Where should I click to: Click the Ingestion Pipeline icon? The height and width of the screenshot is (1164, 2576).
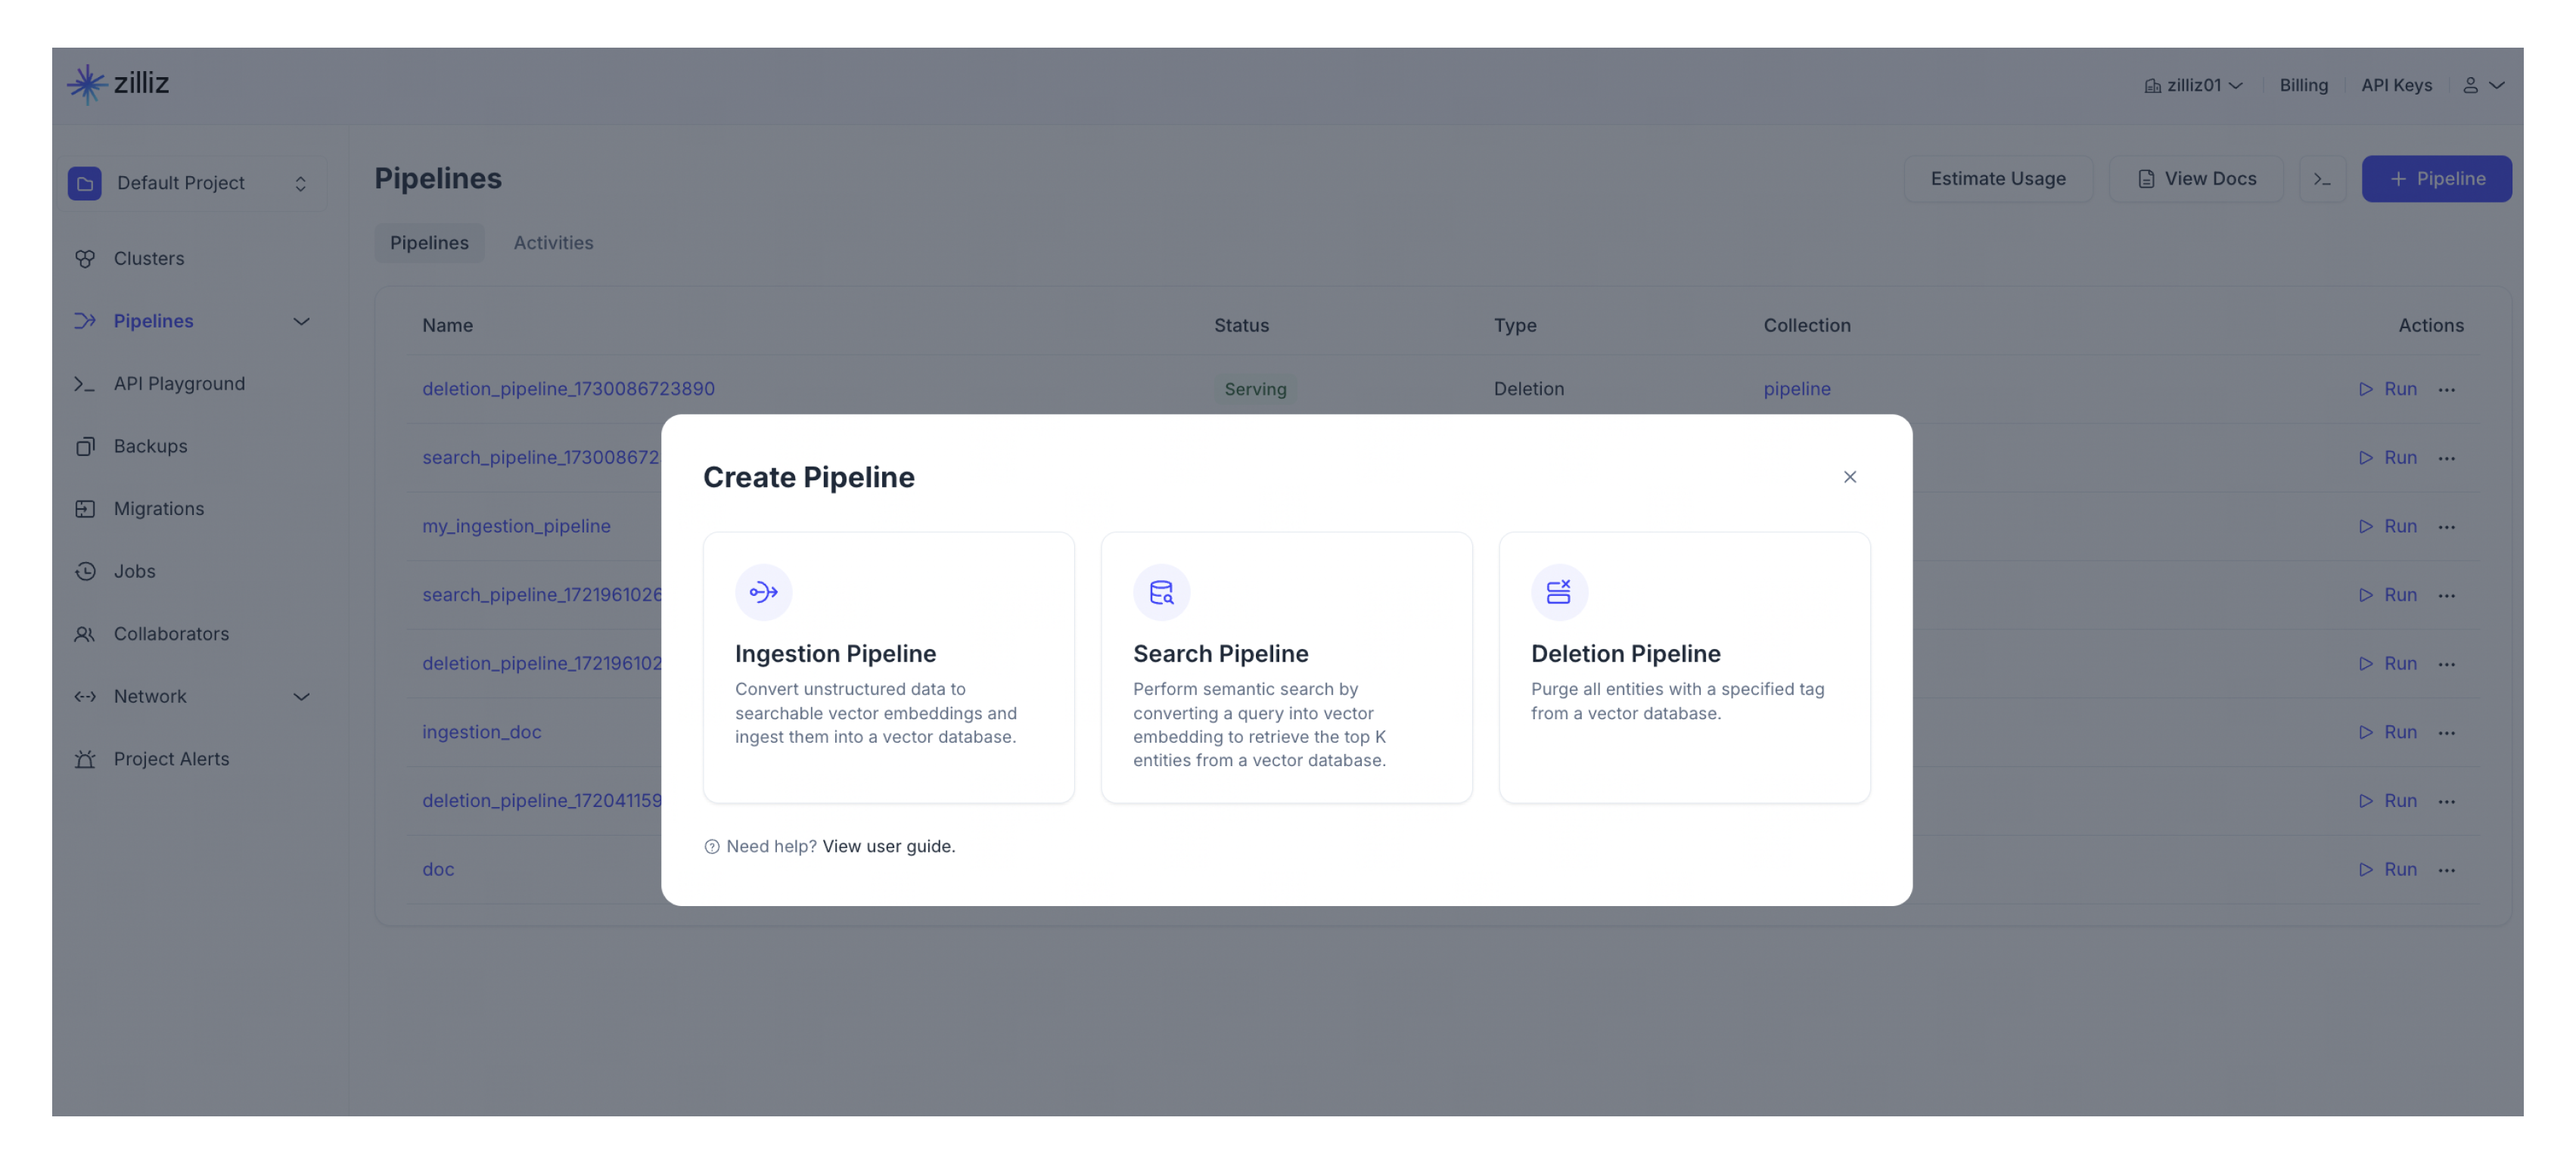tap(763, 591)
